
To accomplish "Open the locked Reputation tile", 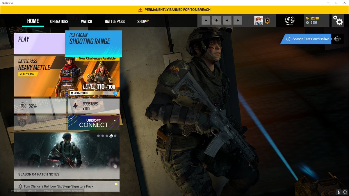I will tap(40, 123).
